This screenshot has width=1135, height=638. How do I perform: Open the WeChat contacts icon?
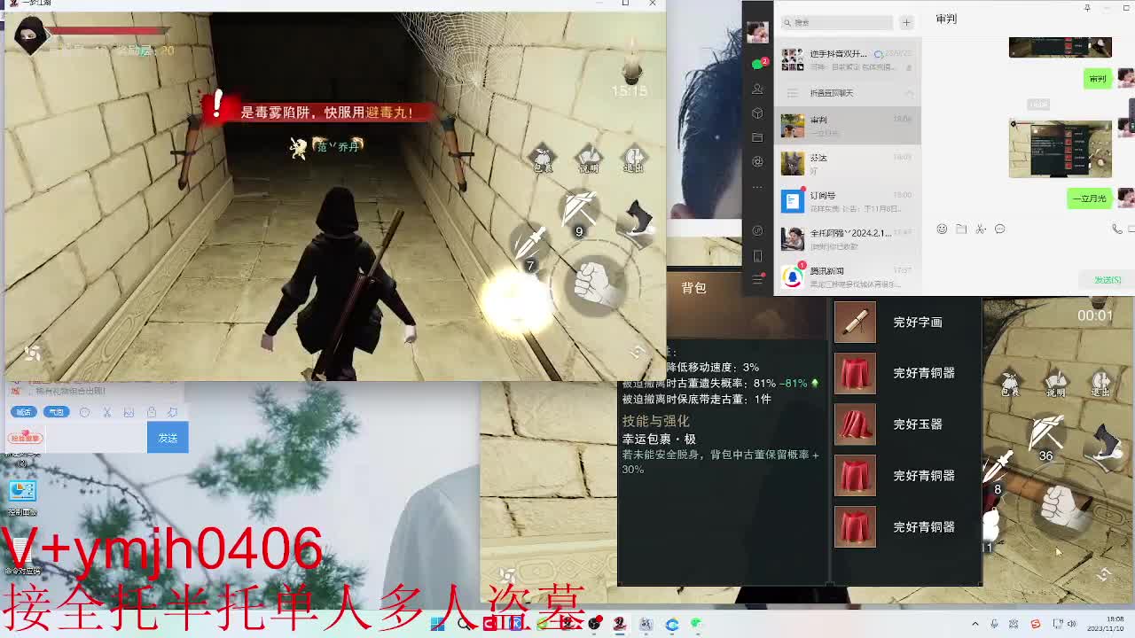tap(757, 89)
